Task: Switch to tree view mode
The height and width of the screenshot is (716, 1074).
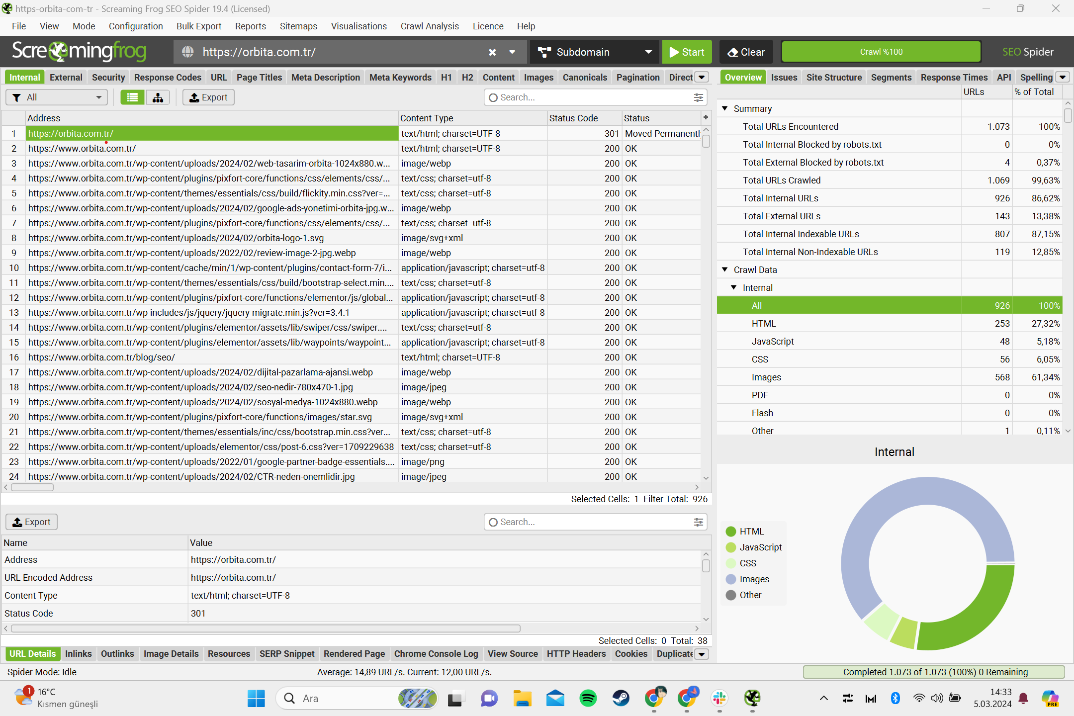Action: (x=158, y=97)
